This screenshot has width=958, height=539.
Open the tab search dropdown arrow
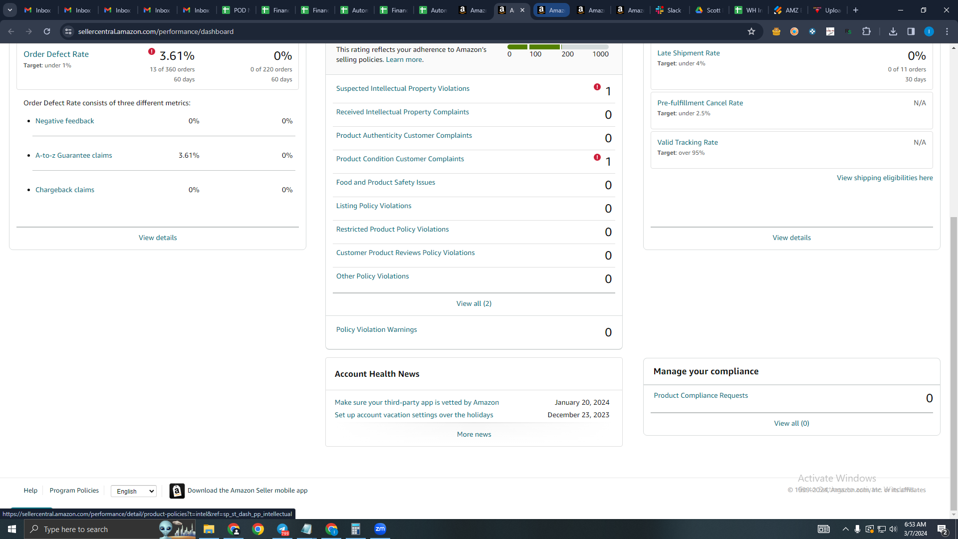[10, 10]
